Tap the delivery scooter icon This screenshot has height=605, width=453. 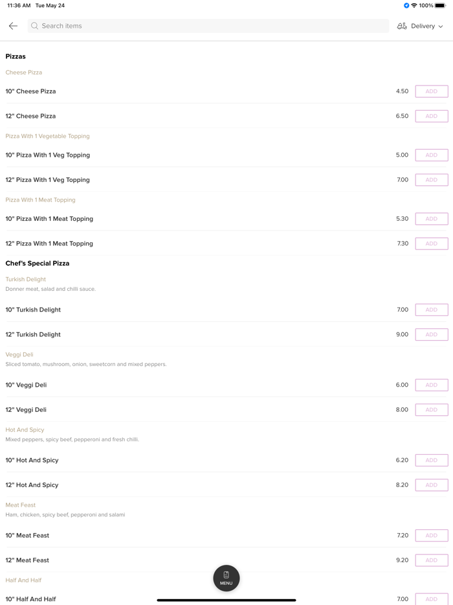coord(402,26)
